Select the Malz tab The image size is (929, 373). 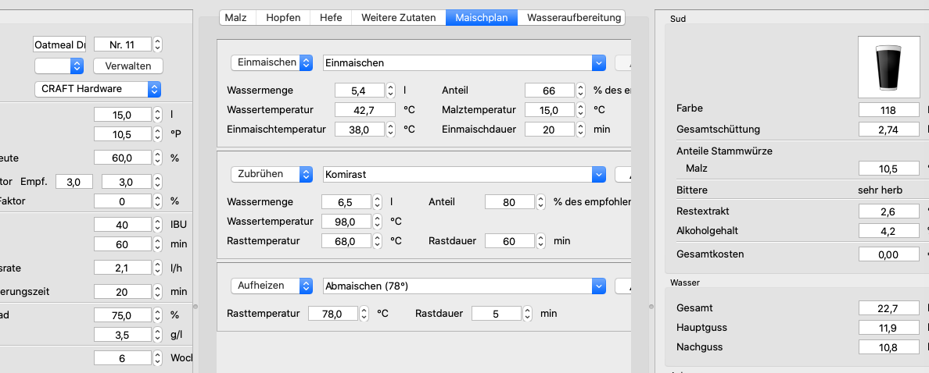point(235,17)
